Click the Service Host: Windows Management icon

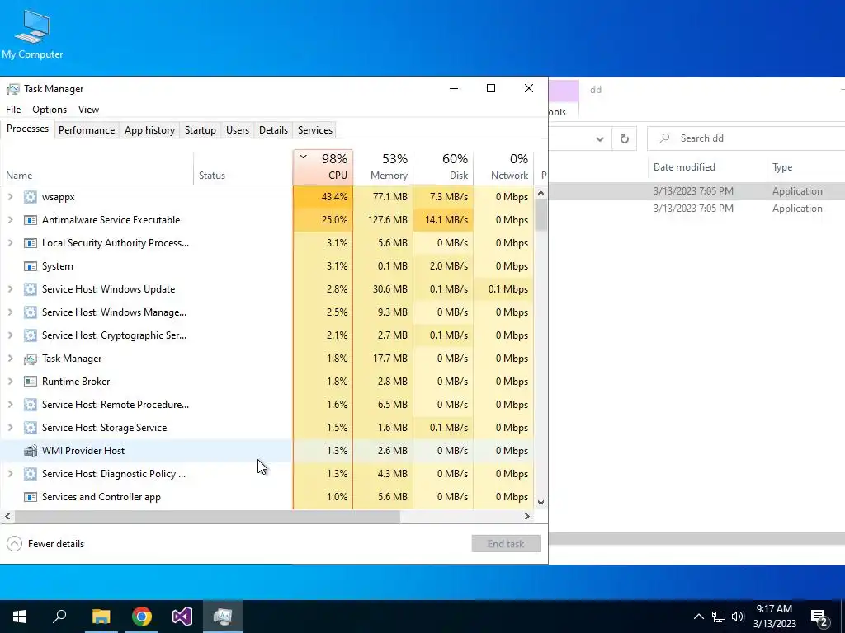(31, 312)
